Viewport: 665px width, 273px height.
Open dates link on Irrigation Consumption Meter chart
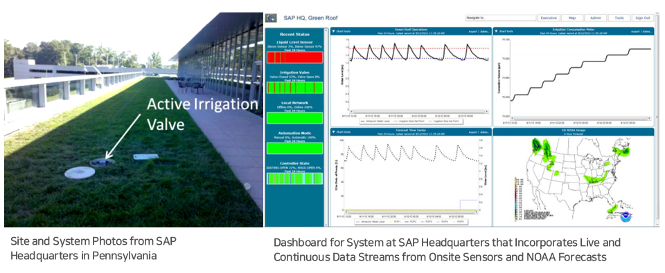click(647, 31)
